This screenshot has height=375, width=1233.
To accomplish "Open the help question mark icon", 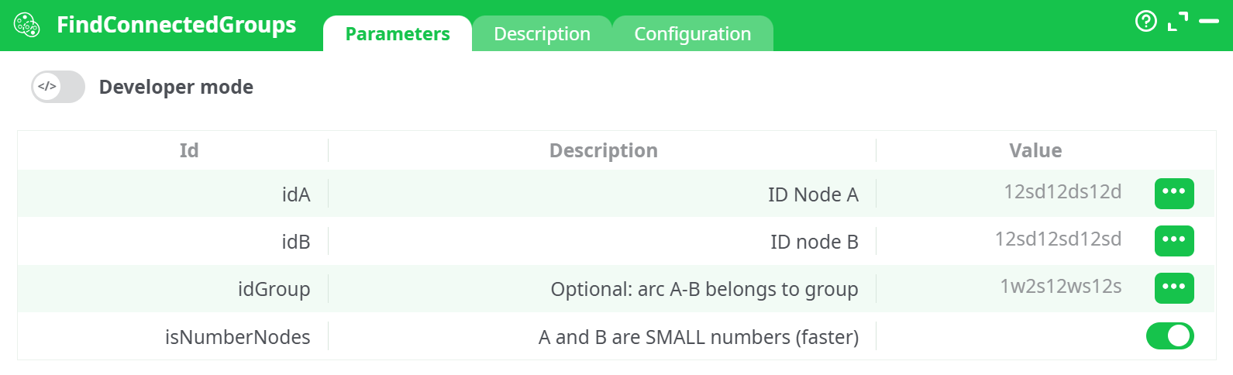I will click(x=1145, y=21).
